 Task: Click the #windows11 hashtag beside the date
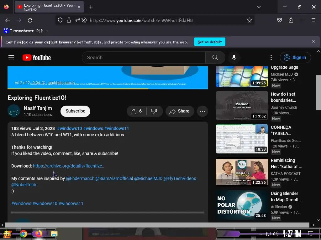pyautogui.click(x=117, y=128)
